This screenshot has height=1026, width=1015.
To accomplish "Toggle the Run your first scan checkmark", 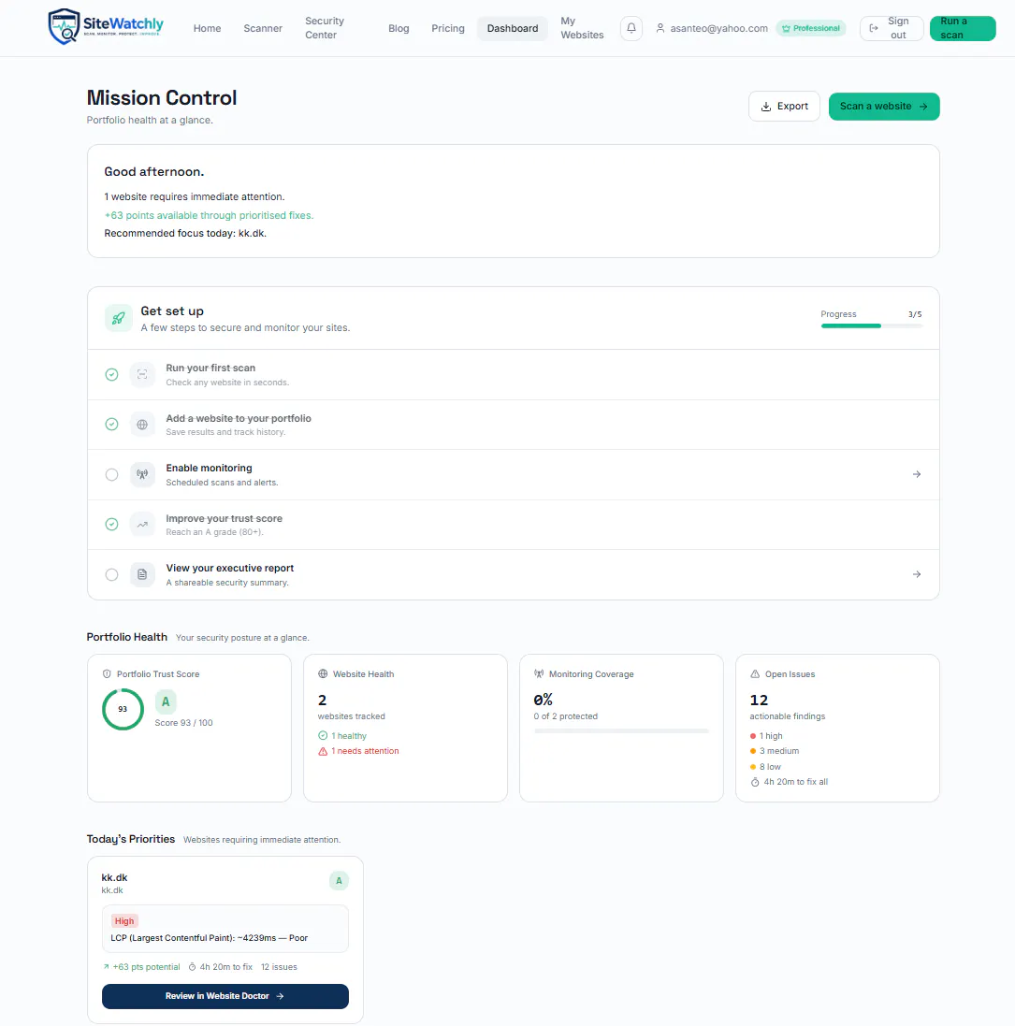I will 112,374.
